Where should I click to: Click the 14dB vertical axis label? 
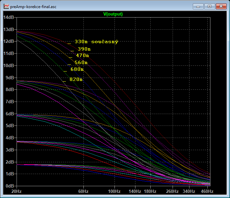pyautogui.click(x=8, y=18)
